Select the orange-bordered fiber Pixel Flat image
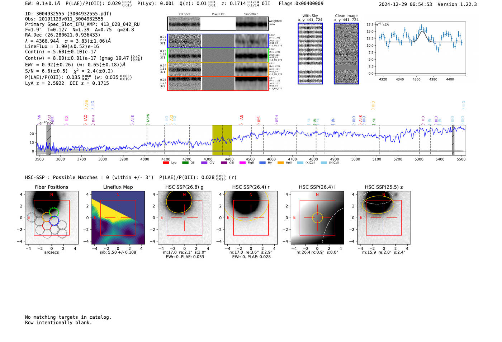The height and width of the screenshot is (342, 502). 218,69
